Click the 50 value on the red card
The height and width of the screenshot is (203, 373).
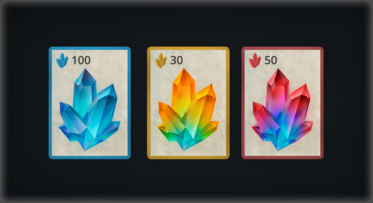click(271, 60)
